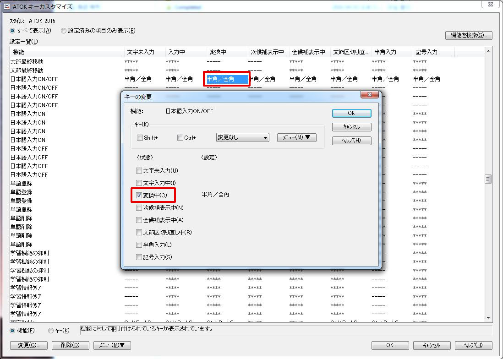Open the 変更なし key dropdown
Viewport: 503px width, 359px height.
click(x=242, y=137)
